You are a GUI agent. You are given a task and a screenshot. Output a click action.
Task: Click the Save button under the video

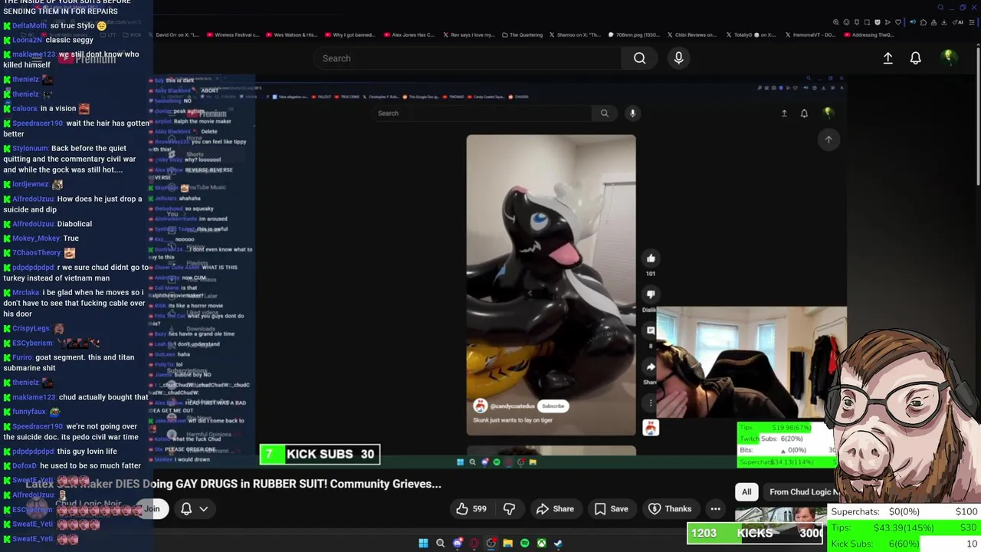(x=612, y=508)
